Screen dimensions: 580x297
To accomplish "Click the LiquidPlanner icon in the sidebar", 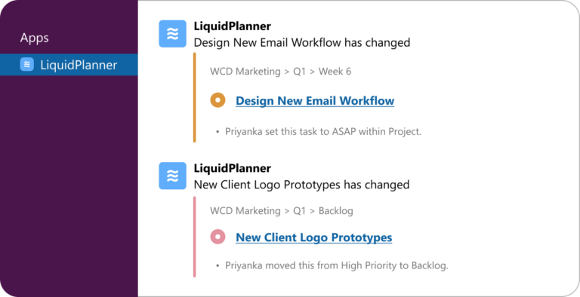I will coord(26,64).
